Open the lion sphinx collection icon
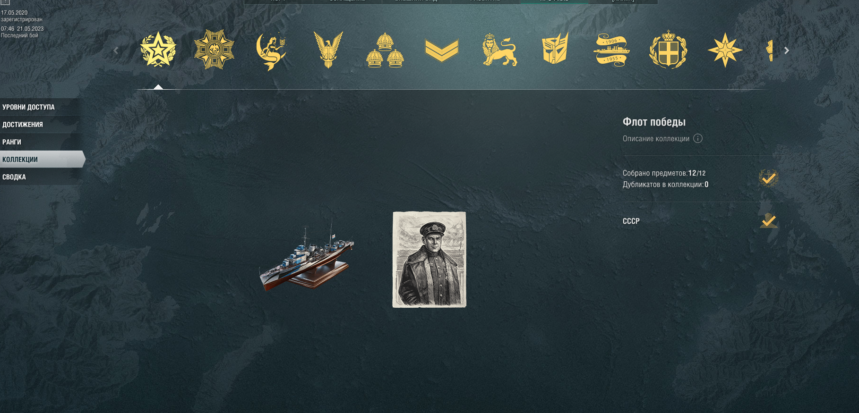The height and width of the screenshot is (413, 859). [x=499, y=50]
